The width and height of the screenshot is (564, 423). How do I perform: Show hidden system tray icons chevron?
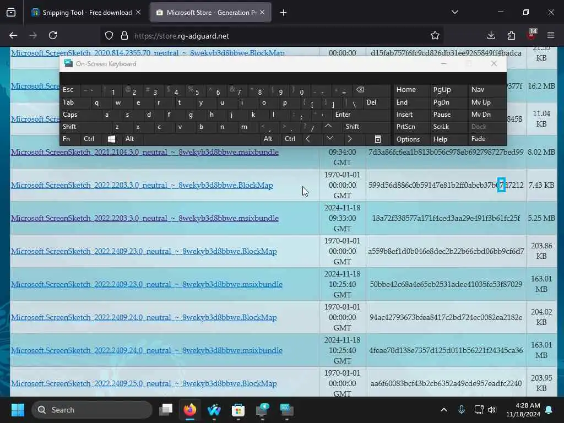444,410
